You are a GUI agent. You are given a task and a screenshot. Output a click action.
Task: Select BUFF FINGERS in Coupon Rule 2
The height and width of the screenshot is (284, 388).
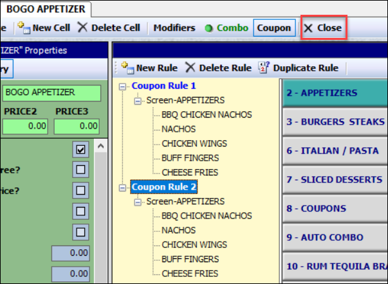190,259
